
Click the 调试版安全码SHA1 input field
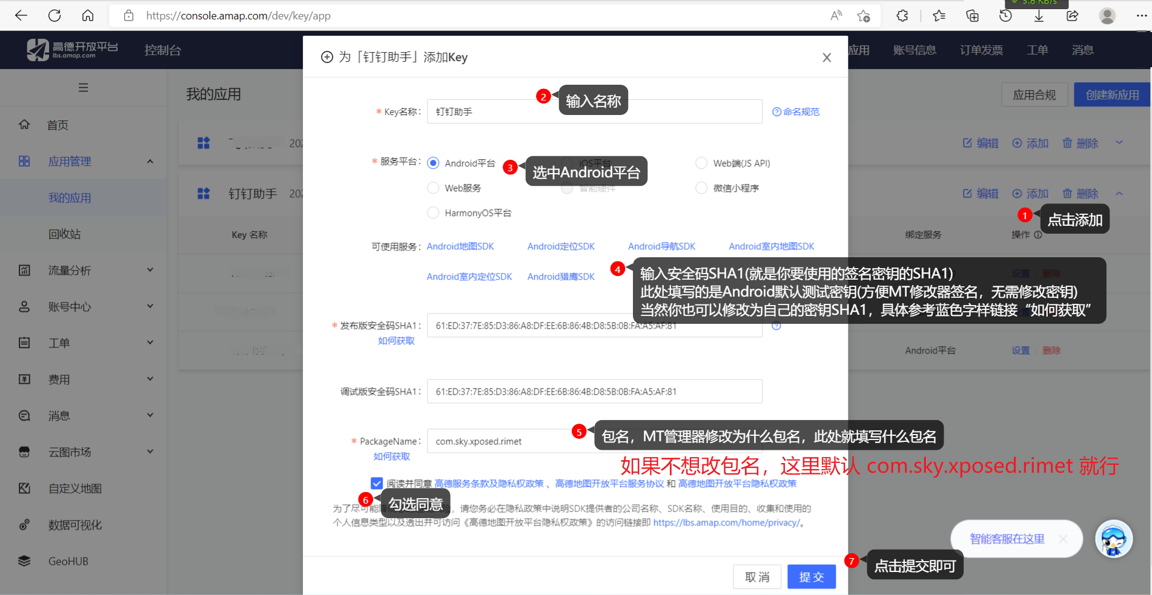pos(594,391)
